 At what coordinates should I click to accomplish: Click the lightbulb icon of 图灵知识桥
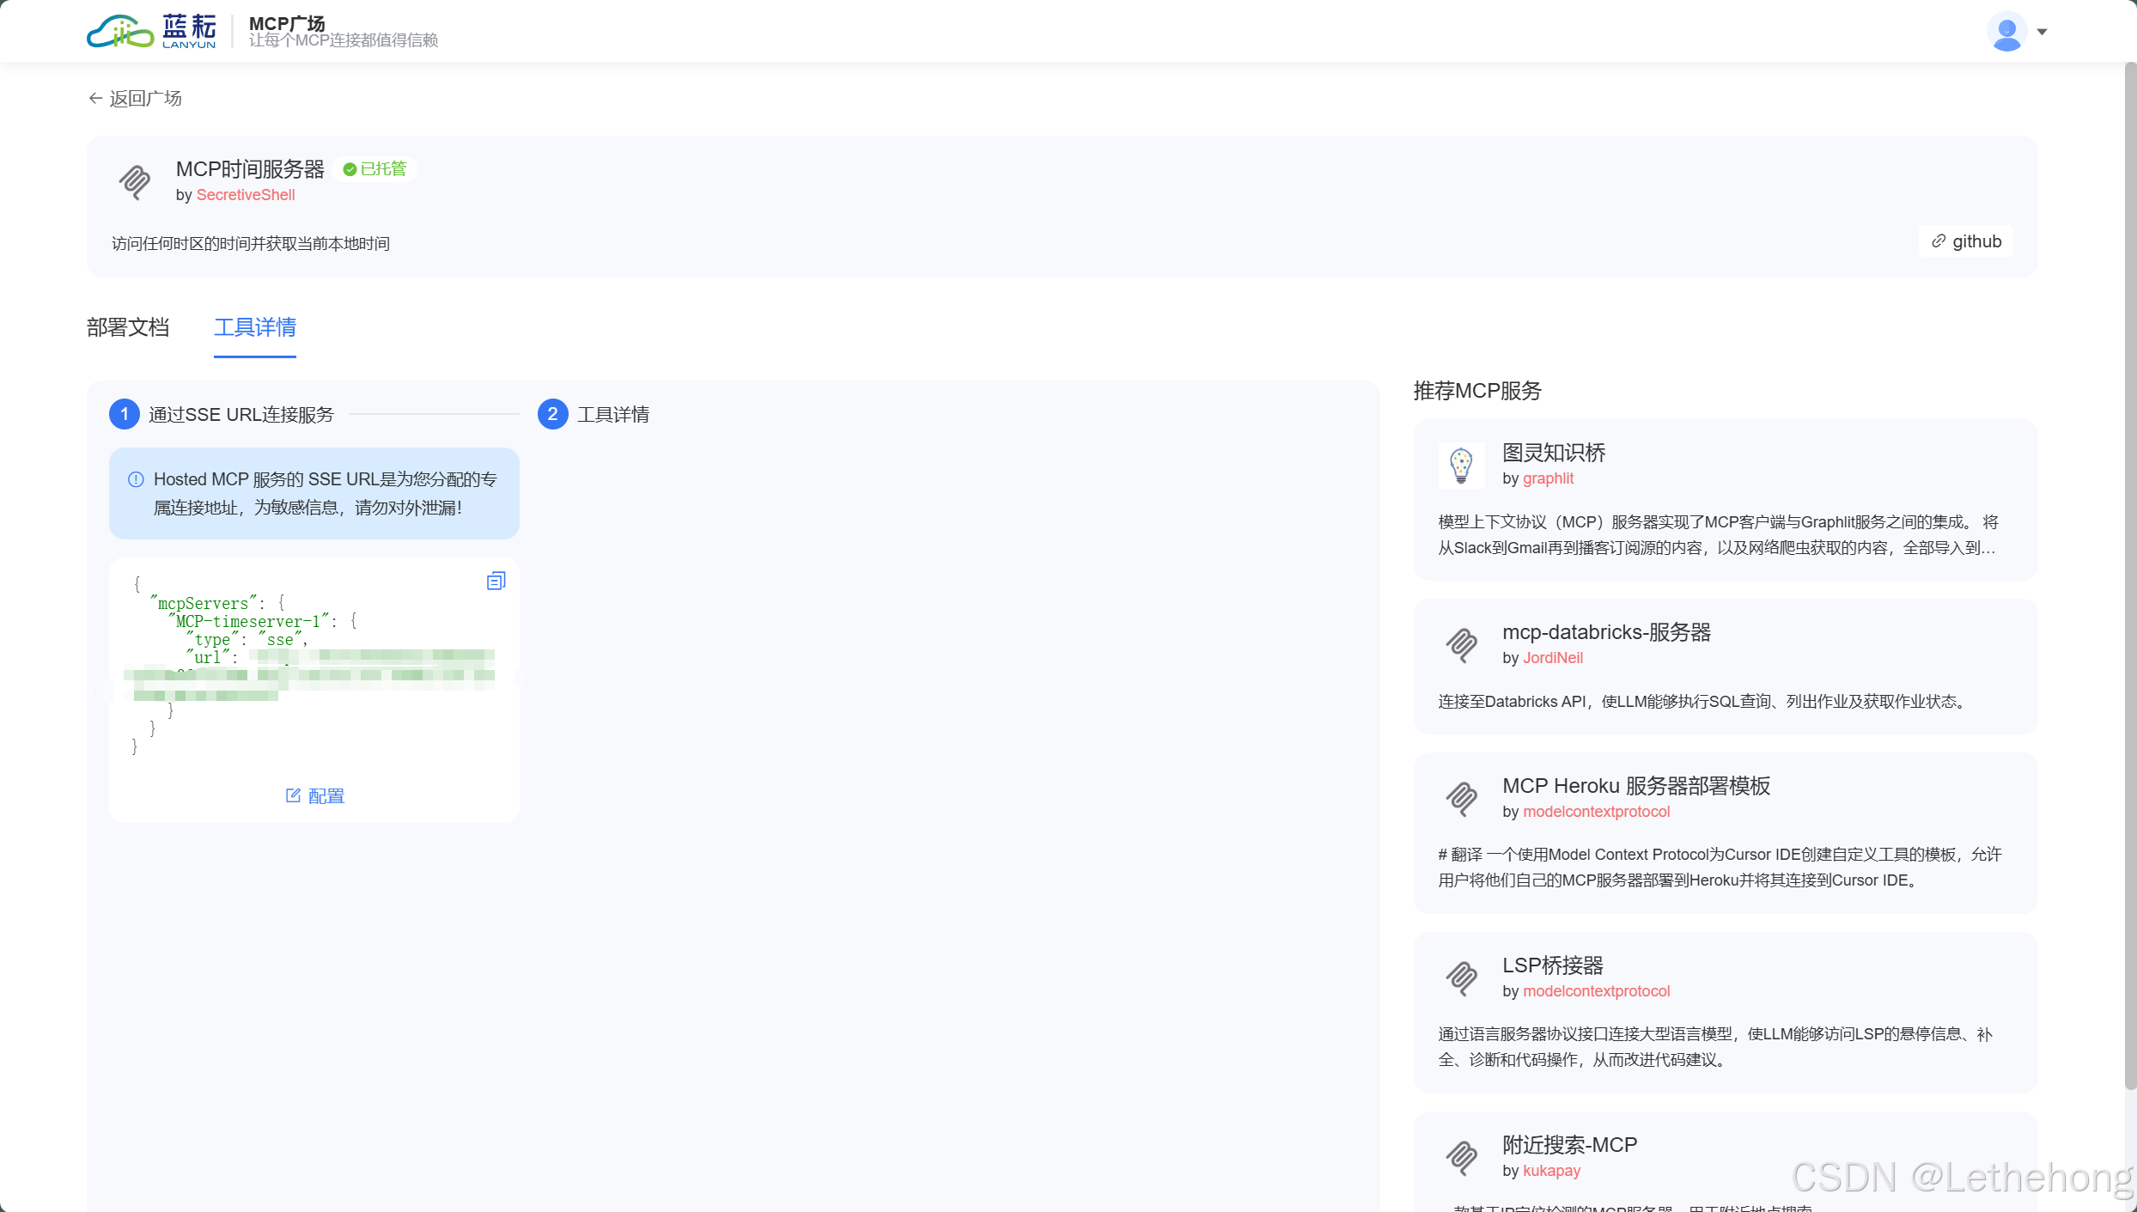coord(1461,466)
